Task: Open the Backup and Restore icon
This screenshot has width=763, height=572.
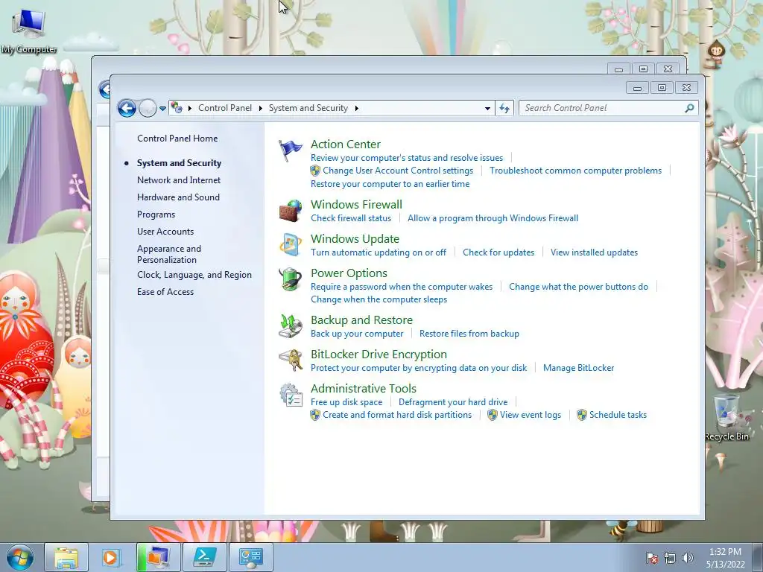Action: click(290, 326)
